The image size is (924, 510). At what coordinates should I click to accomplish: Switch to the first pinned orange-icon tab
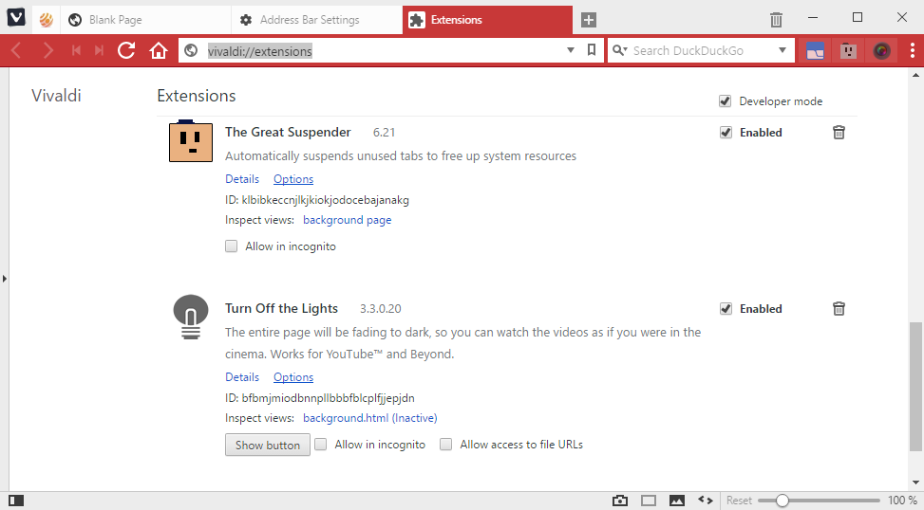(46, 19)
